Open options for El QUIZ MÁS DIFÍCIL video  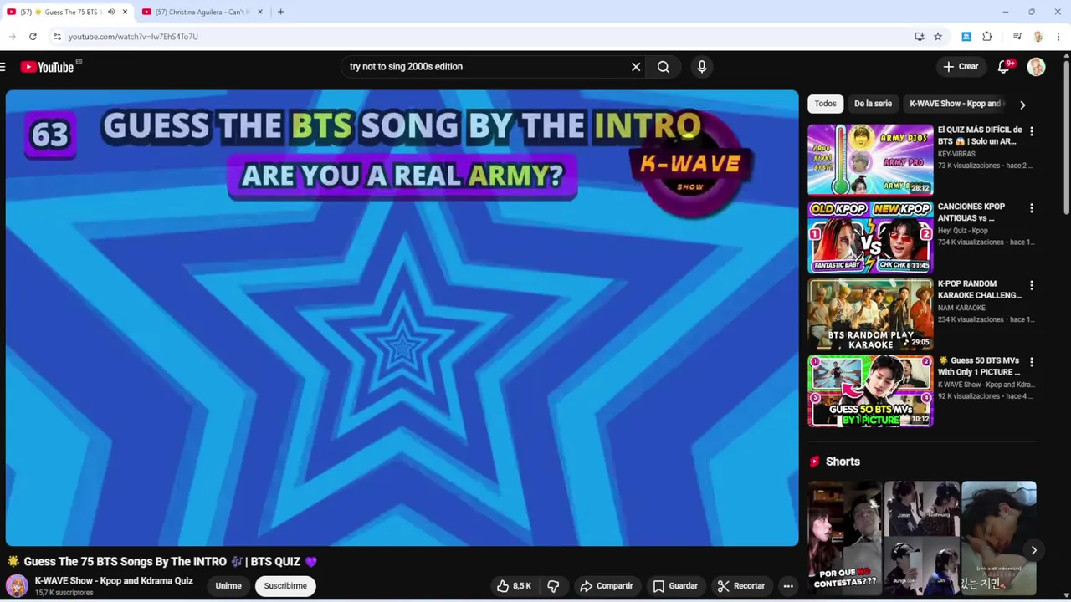1031,131
